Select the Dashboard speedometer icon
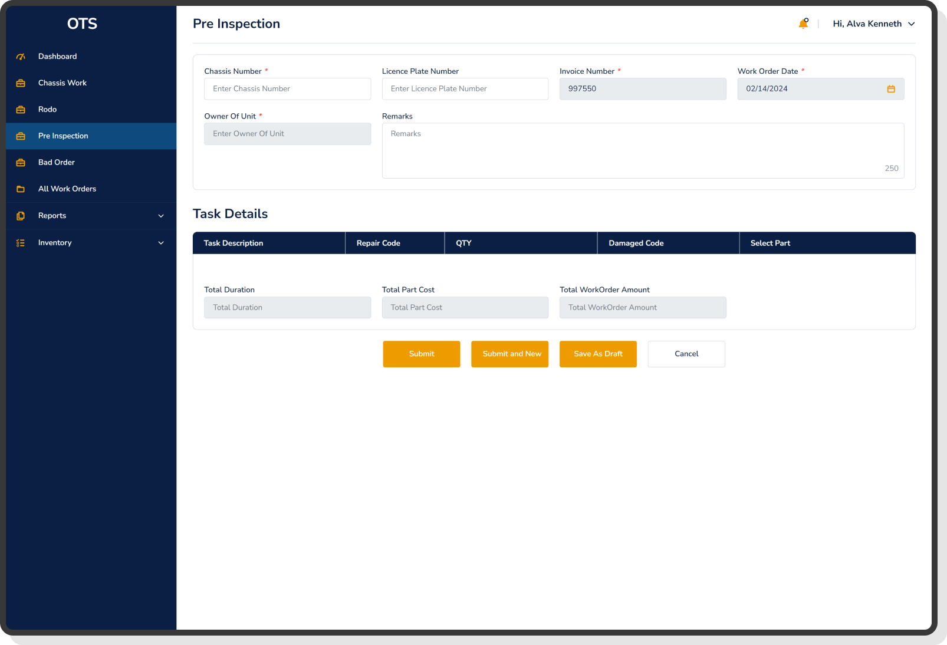Screen dimensions: 947x645 21,56
